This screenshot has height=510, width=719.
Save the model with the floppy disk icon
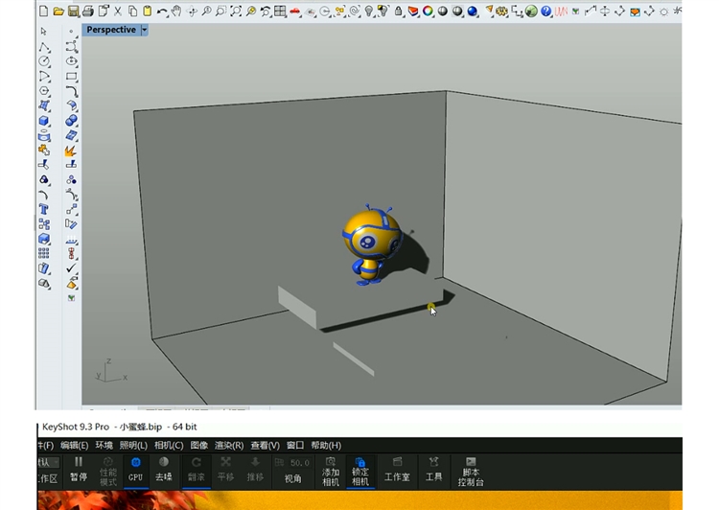point(73,11)
